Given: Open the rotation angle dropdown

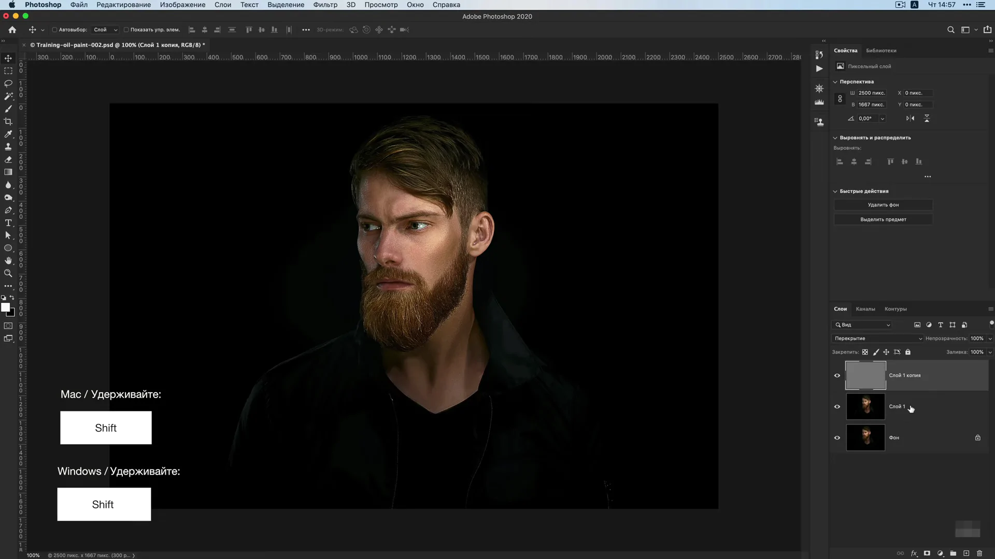Looking at the screenshot, I should tap(883, 119).
